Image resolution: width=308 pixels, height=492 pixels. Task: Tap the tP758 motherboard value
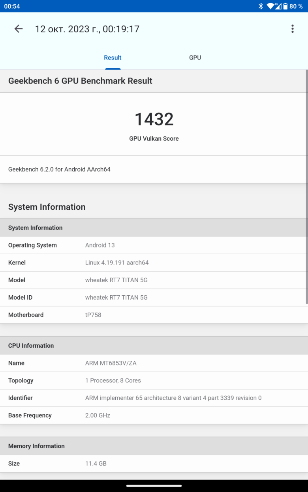pos(93,315)
